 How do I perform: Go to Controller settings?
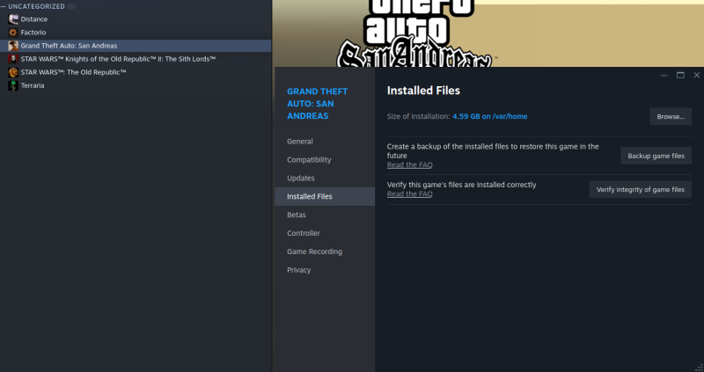click(x=303, y=233)
